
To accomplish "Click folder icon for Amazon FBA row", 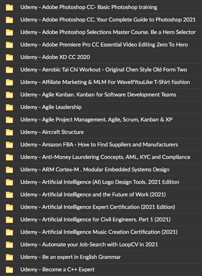I will click(x=9, y=145).
